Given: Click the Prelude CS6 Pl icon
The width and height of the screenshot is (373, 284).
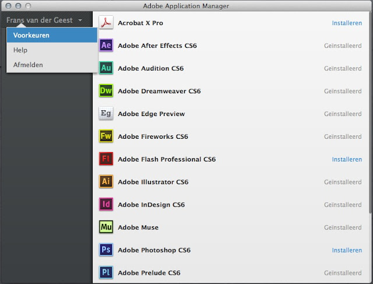Looking at the screenshot, I should click(x=106, y=272).
